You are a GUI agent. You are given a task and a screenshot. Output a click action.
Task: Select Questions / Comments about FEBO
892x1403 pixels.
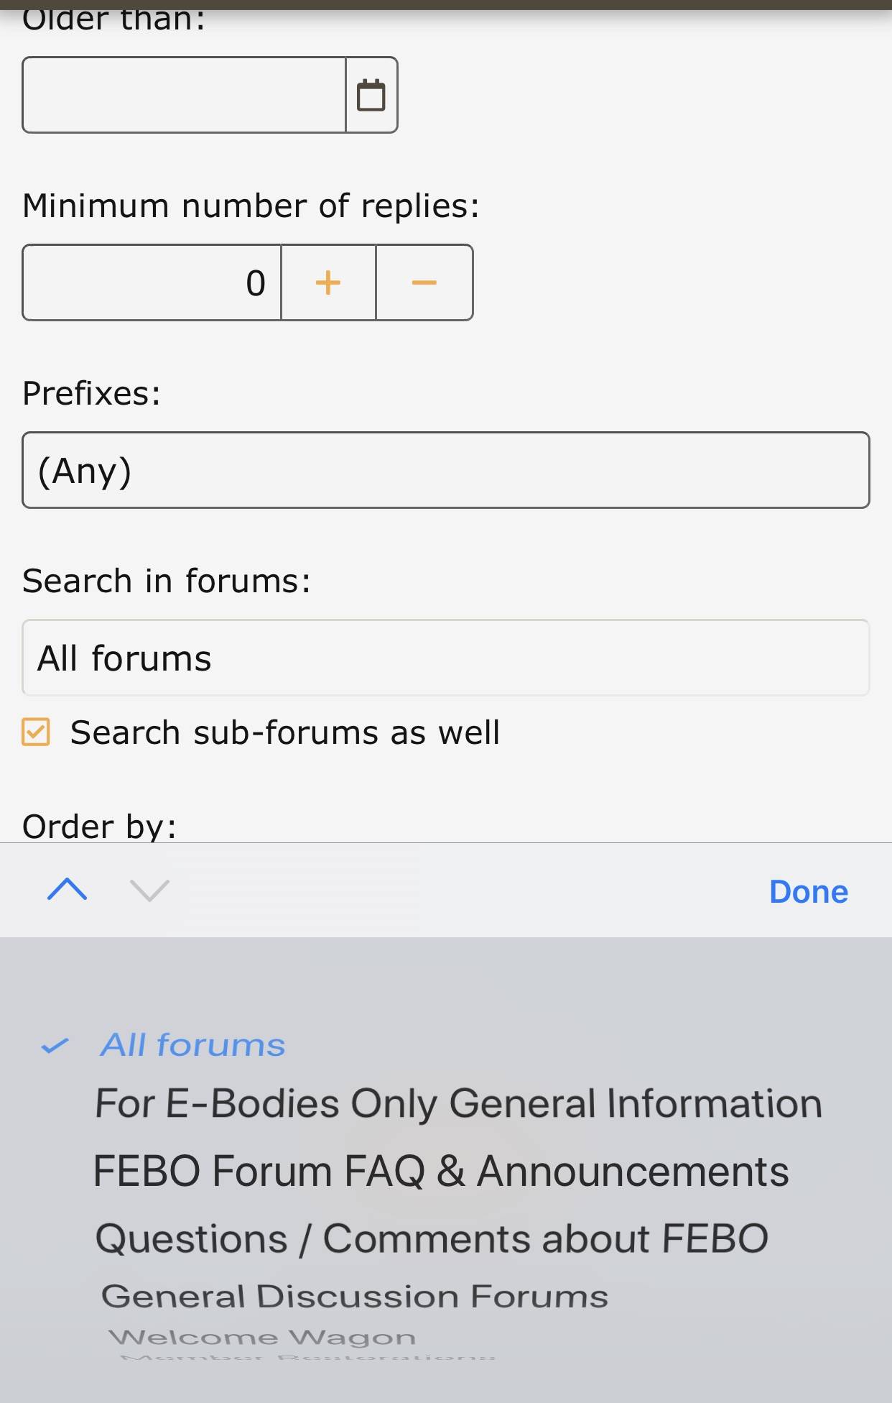(x=432, y=1238)
